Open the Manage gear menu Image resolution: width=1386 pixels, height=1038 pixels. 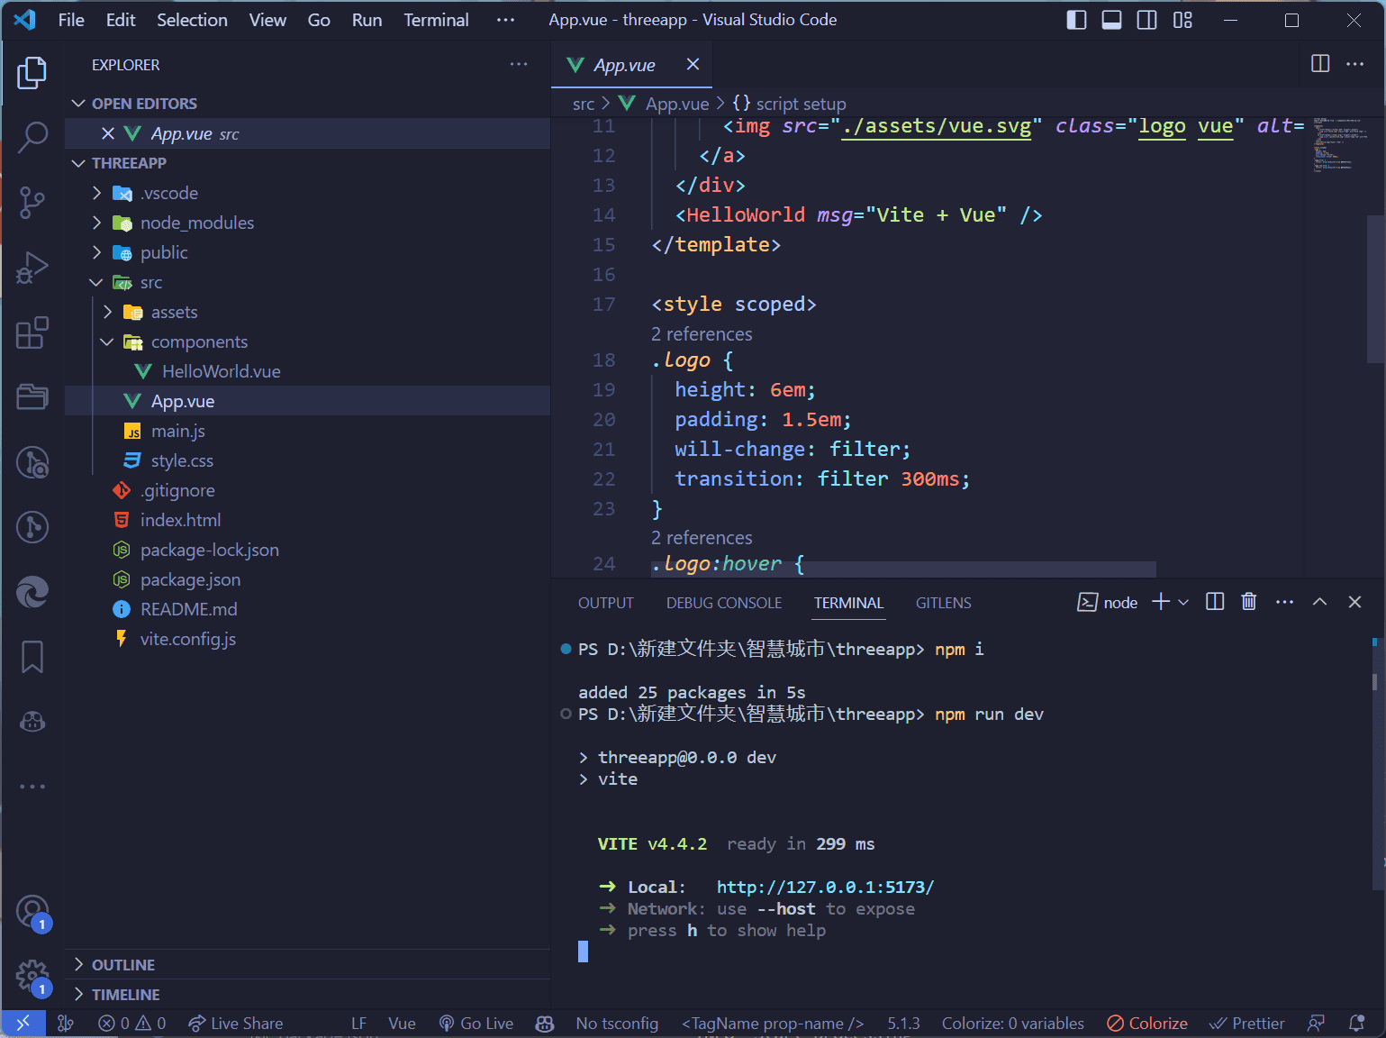point(32,976)
